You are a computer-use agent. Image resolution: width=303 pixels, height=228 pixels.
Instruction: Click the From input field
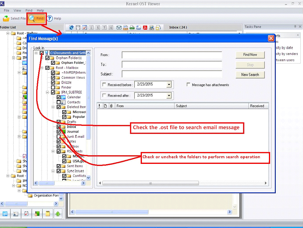[172, 55]
